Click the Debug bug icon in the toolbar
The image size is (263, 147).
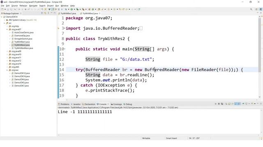66,9
